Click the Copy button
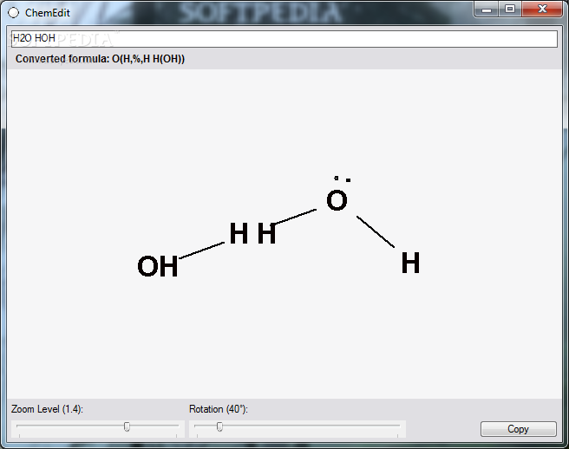Image resolution: width=569 pixels, height=449 pixels. 518,429
